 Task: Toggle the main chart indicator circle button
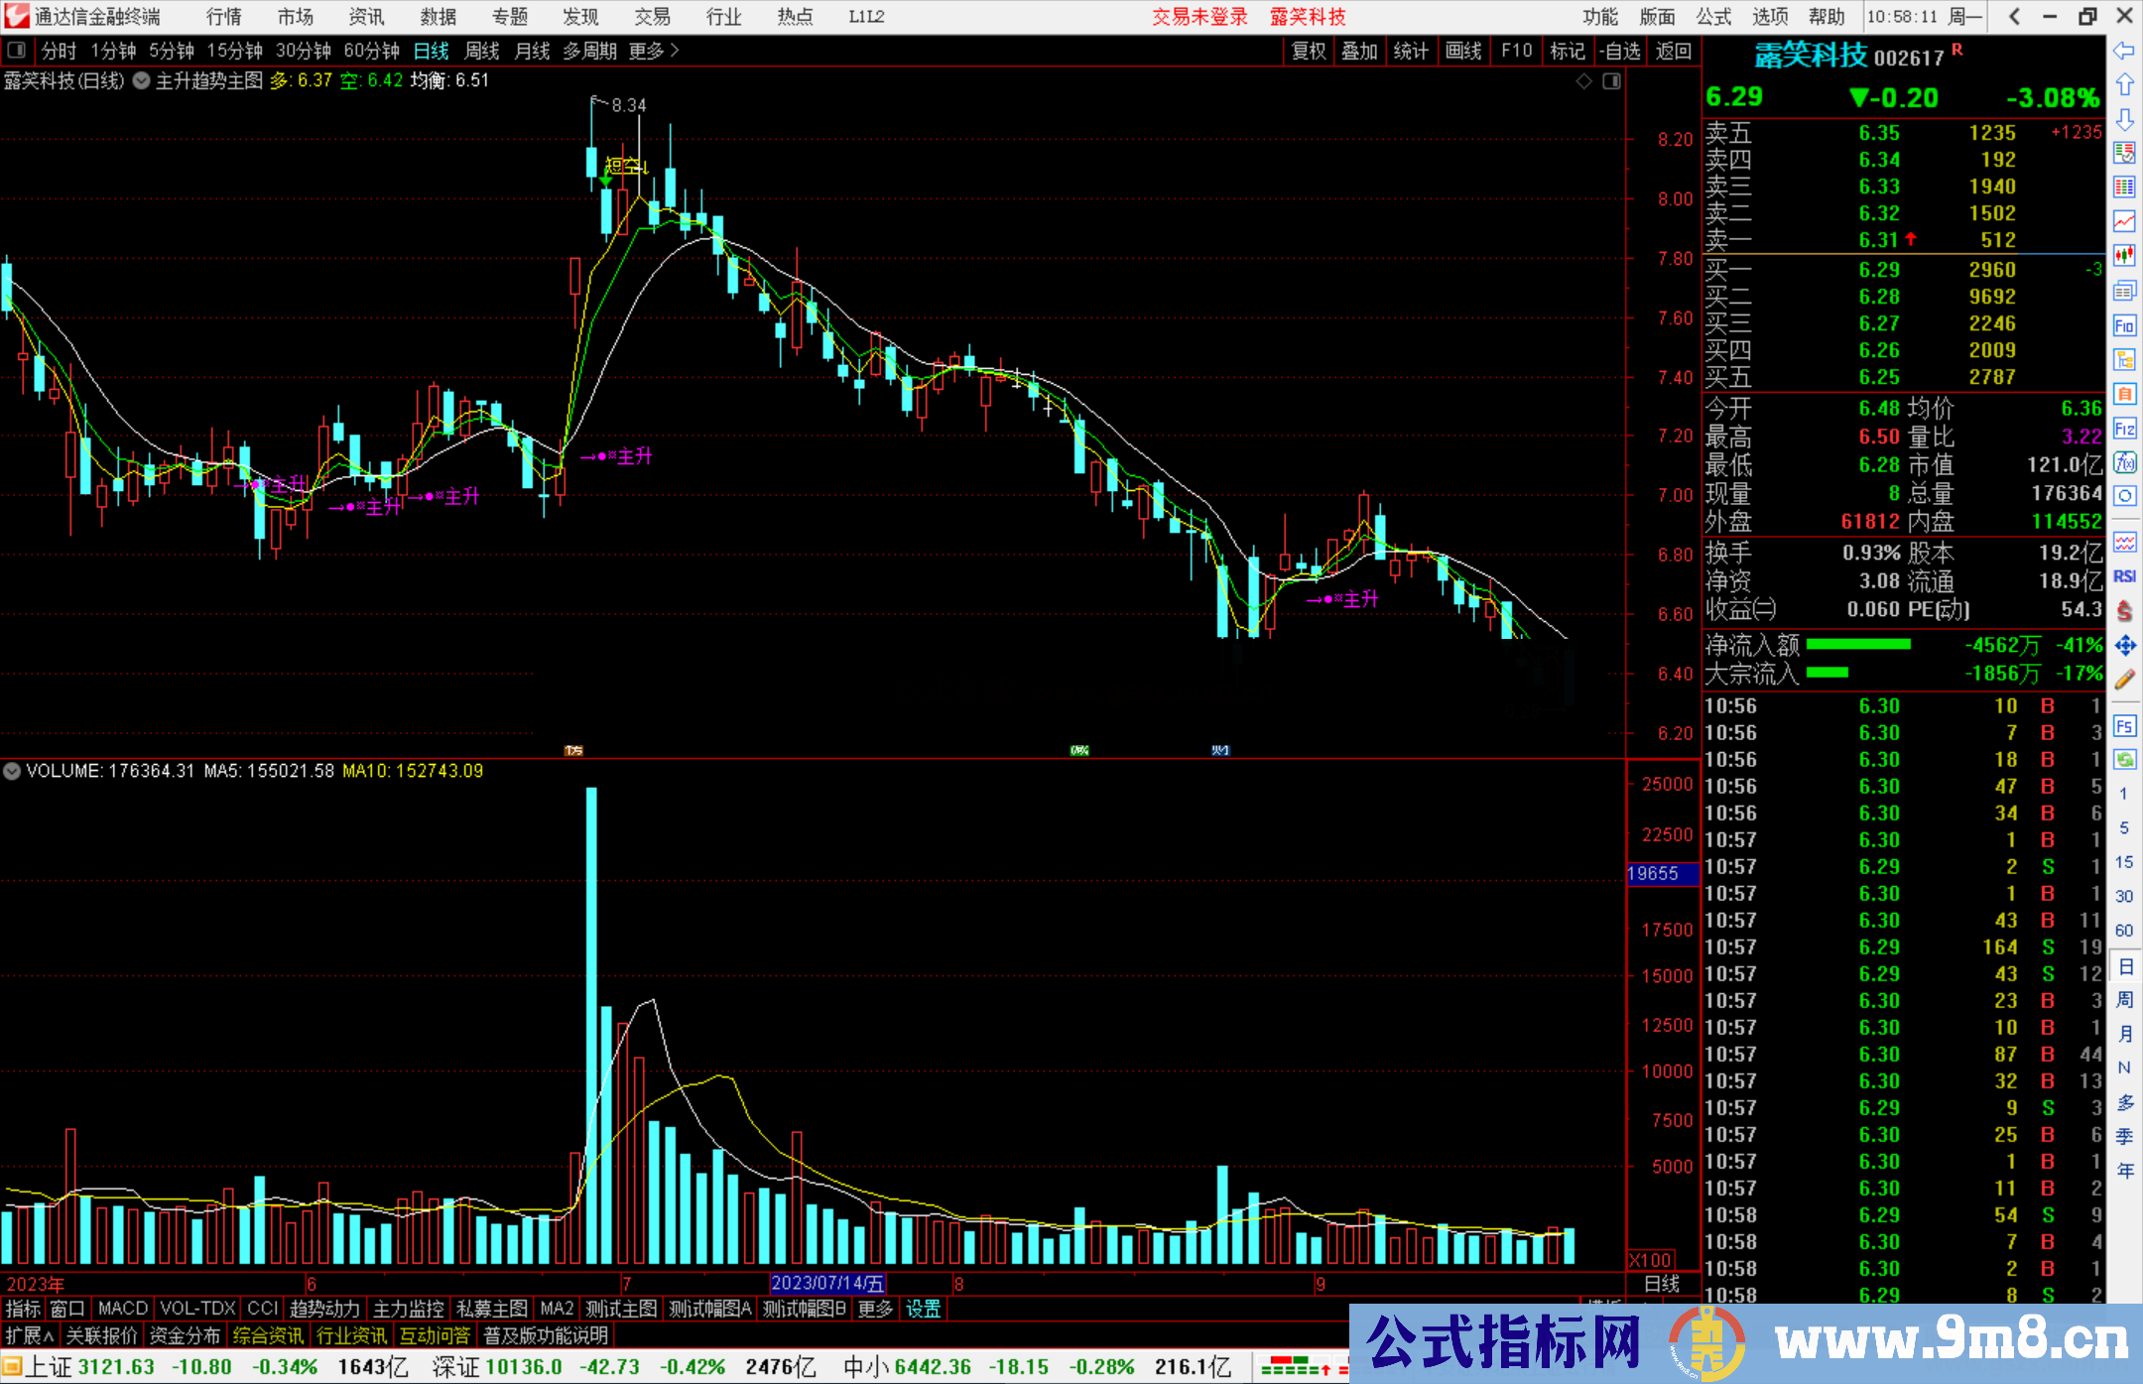coord(142,81)
